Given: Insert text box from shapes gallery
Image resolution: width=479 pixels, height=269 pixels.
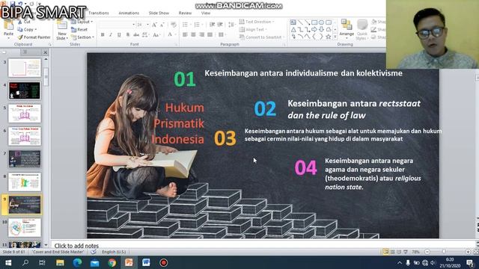Looking at the screenshot, I should pos(293,22).
